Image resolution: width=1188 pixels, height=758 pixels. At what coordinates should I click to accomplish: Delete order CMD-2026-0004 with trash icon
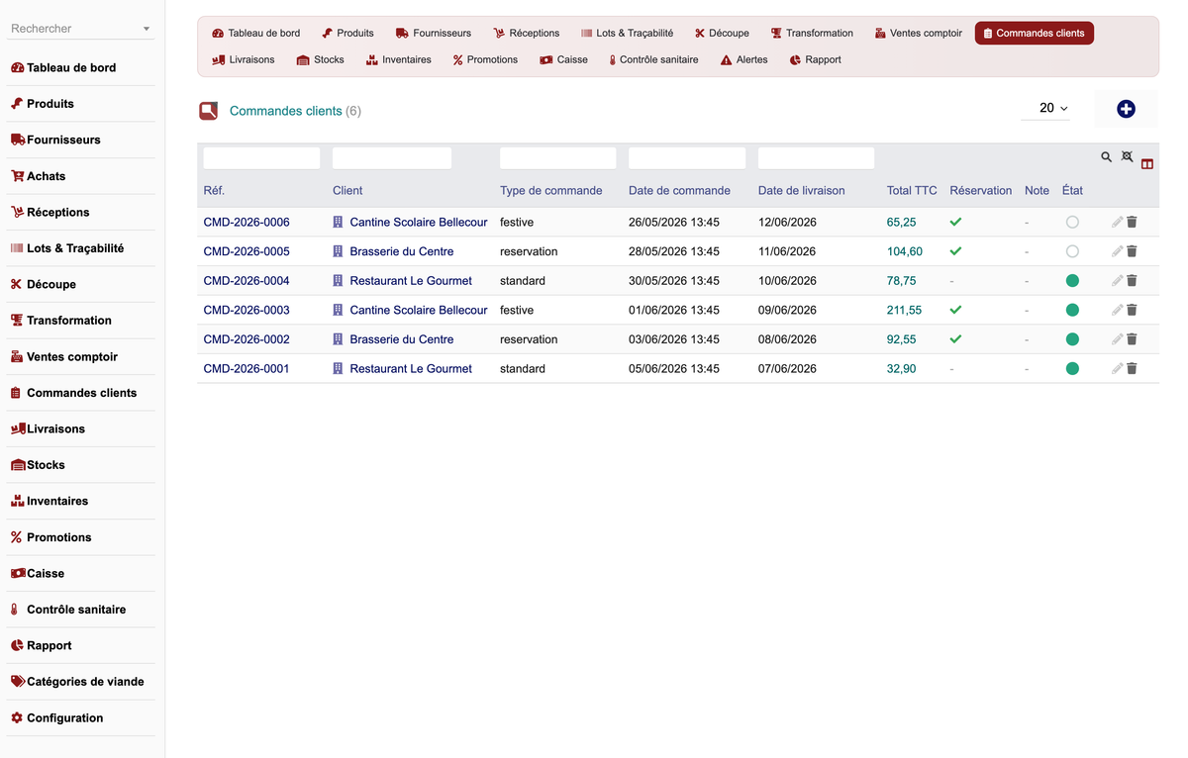point(1133,281)
